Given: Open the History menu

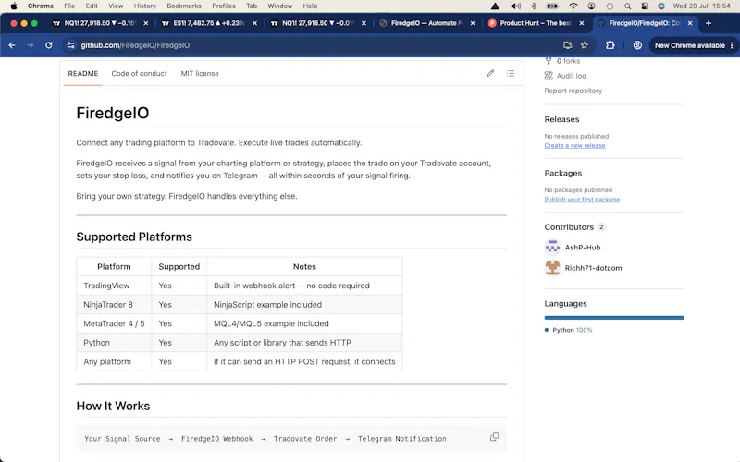Looking at the screenshot, I should [x=145, y=6].
